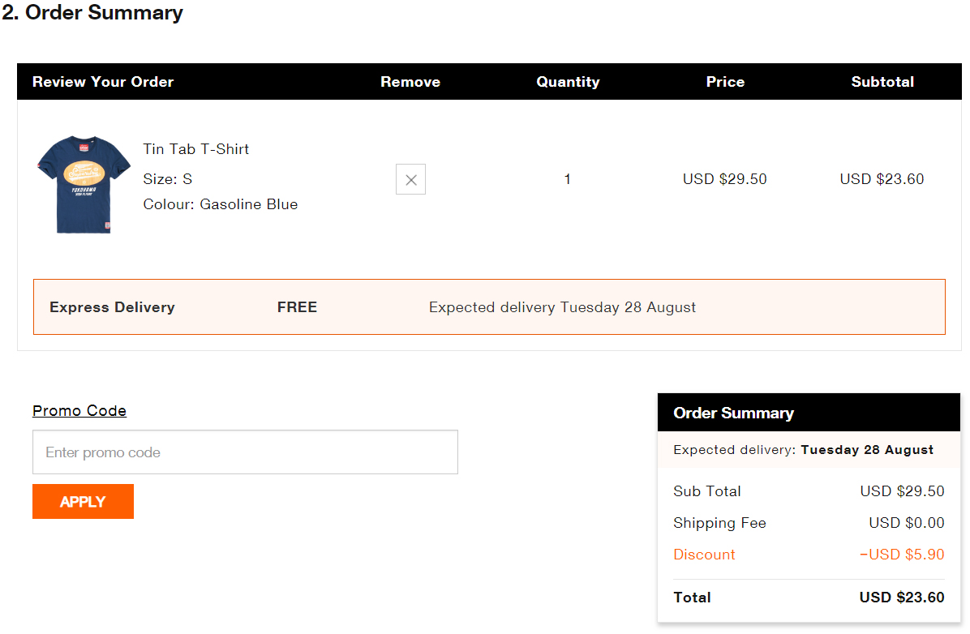The height and width of the screenshot is (634, 970).
Task: Open the Tin Tab T-Shirt product name
Action: pos(196,149)
